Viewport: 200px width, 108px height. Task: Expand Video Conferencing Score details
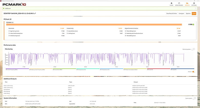(x=9, y=33)
